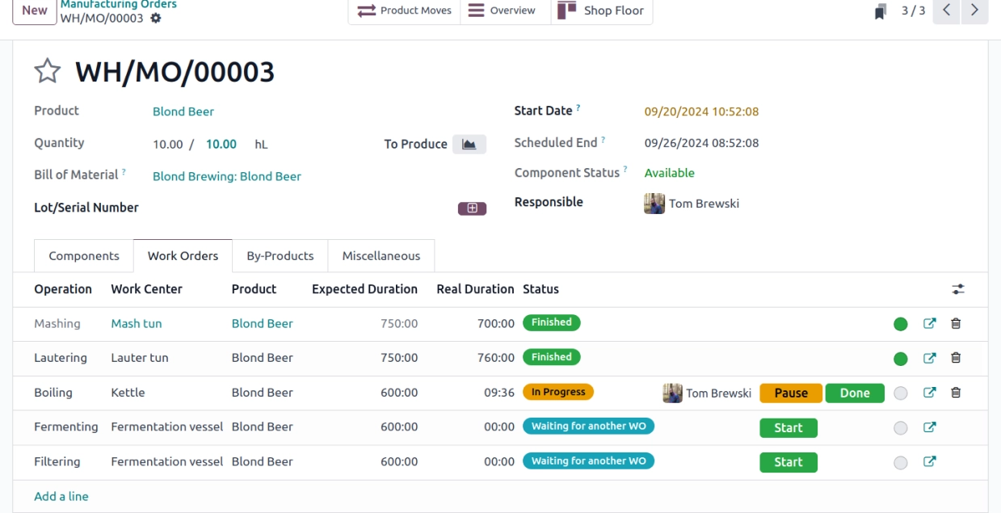Click the Start Date field value

[x=701, y=111]
